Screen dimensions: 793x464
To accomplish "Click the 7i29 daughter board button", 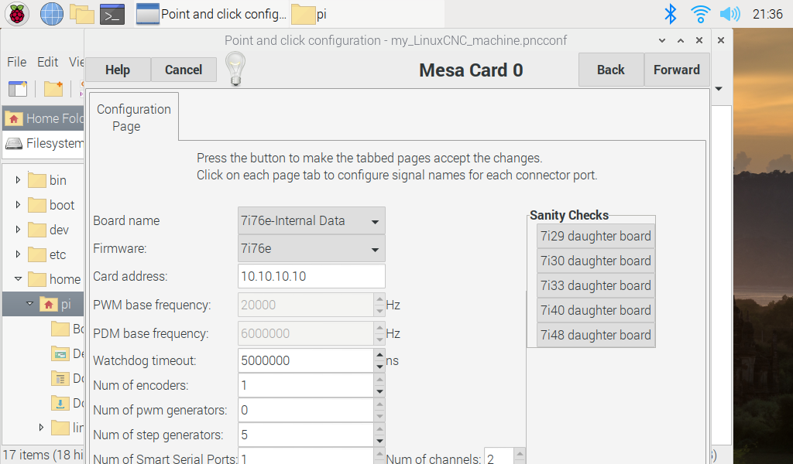I will [x=596, y=237].
